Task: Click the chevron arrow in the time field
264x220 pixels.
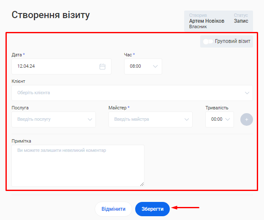Action: [155, 66]
